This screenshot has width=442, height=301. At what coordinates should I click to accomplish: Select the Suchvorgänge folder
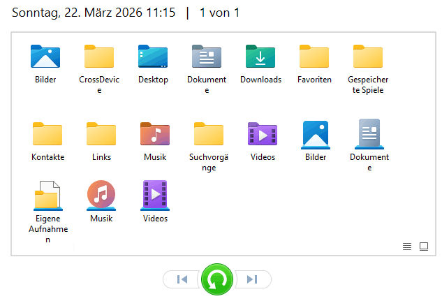[209, 134]
